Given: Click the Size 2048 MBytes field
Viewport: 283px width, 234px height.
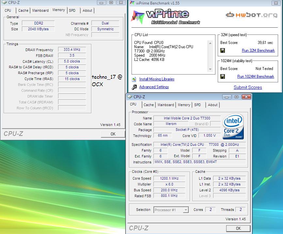Looking at the screenshot, I should click(x=38, y=29).
